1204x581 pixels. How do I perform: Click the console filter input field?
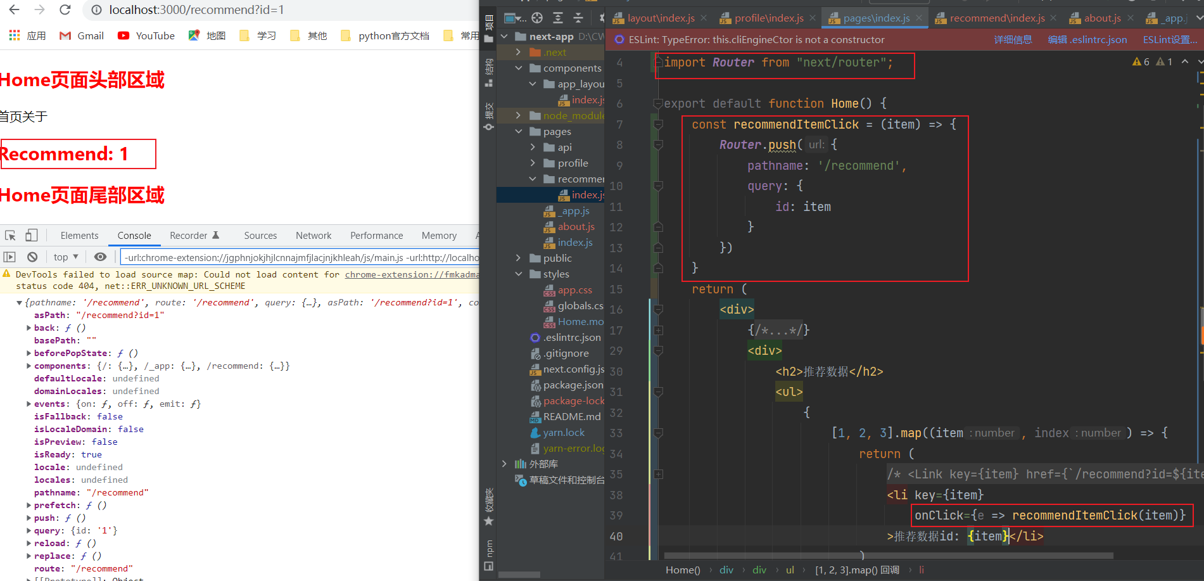(x=300, y=257)
